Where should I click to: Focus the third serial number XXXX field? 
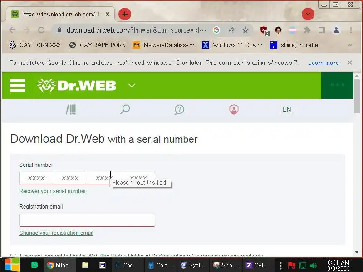click(x=104, y=178)
